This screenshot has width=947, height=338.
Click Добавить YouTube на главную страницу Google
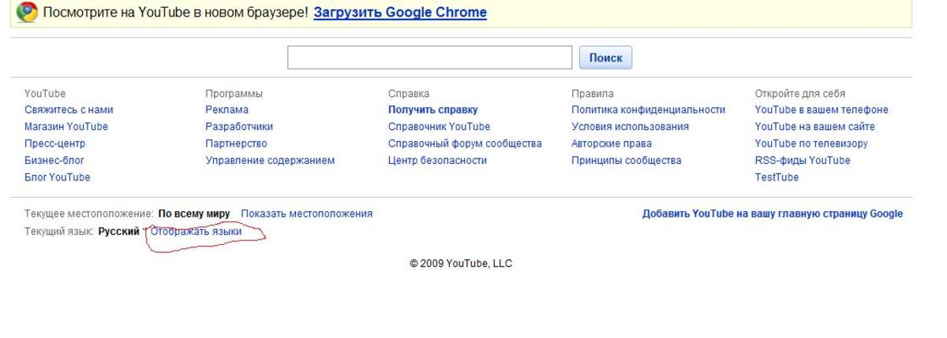pyautogui.click(x=773, y=214)
